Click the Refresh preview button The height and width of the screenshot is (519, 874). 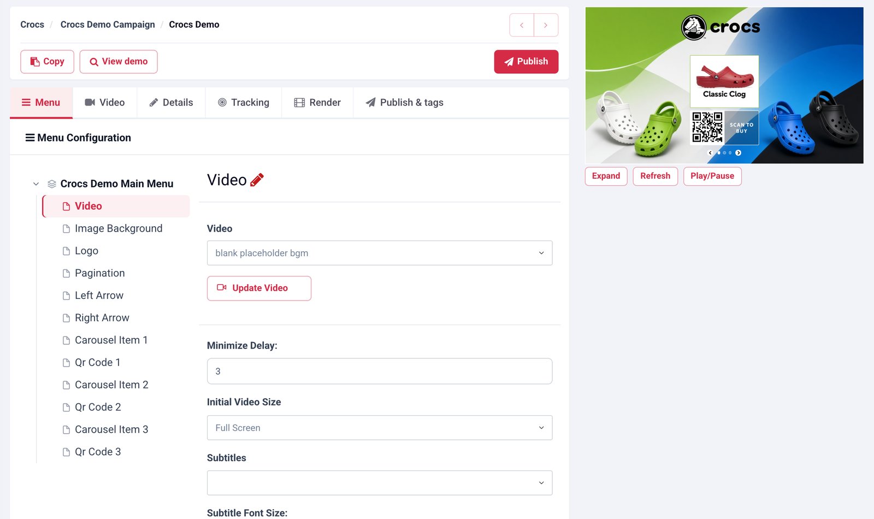pyautogui.click(x=655, y=176)
